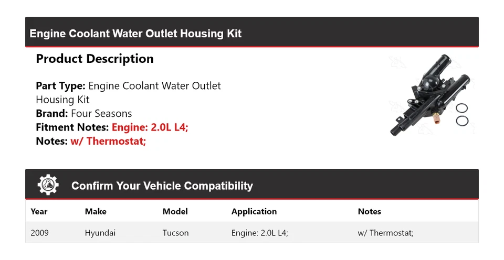Select the Product Description heading
Image resolution: width=504 pixels, height=260 pixels.
click(94, 59)
